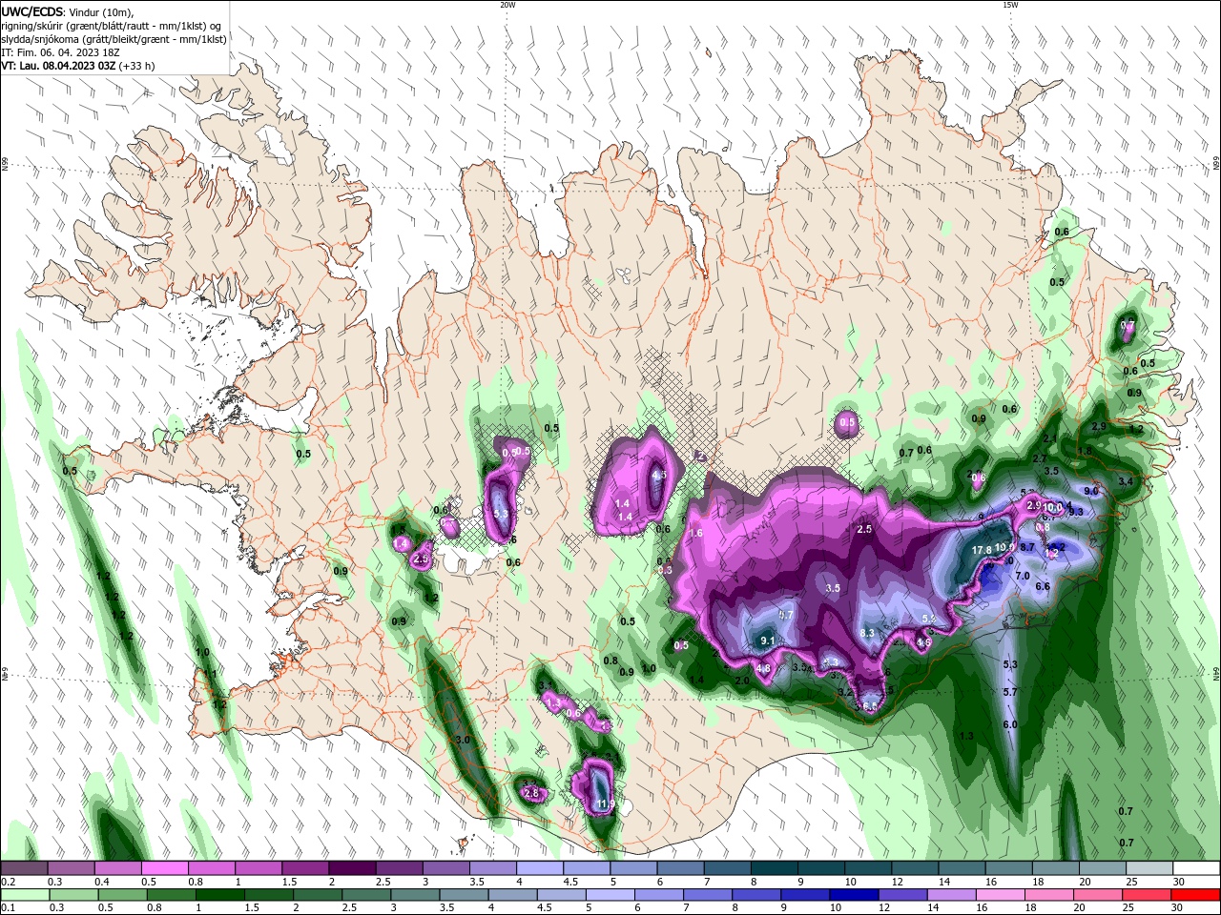This screenshot has width=1221, height=915.
Task: Click the bright pink 0.5–0.8 swatch in upper legend
Action: point(164,868)
